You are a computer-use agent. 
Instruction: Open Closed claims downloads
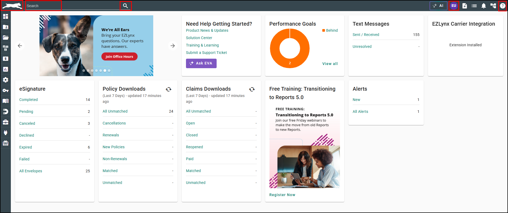point(192,135)
